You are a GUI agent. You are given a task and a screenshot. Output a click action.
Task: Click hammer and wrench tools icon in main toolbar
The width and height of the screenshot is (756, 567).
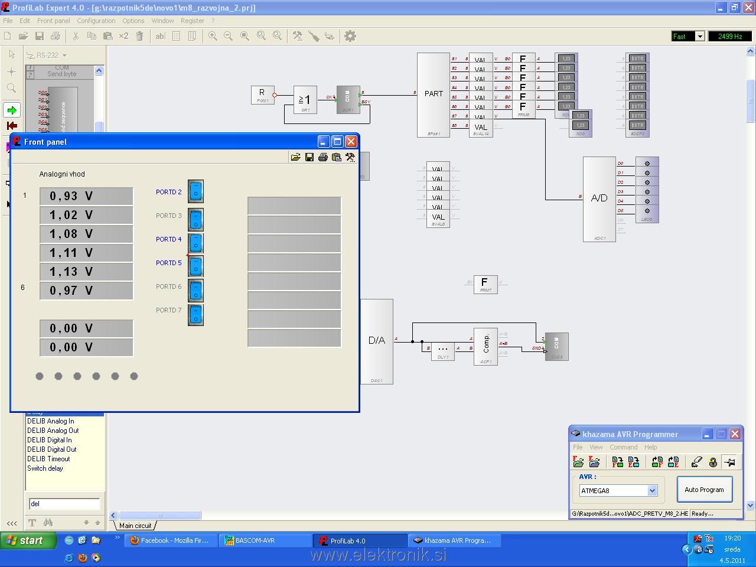pyautogui.click(x=298, y=36)
